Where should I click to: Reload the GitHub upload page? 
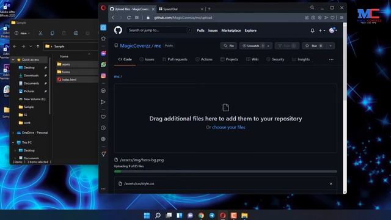(x=129, y=18)
